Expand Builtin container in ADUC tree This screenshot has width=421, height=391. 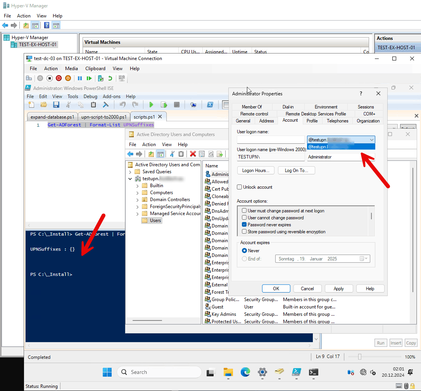(x=138, y=186)
